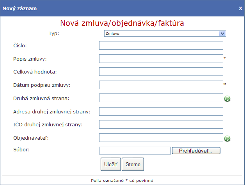Click the Súbor file path field

coord(135,151)
